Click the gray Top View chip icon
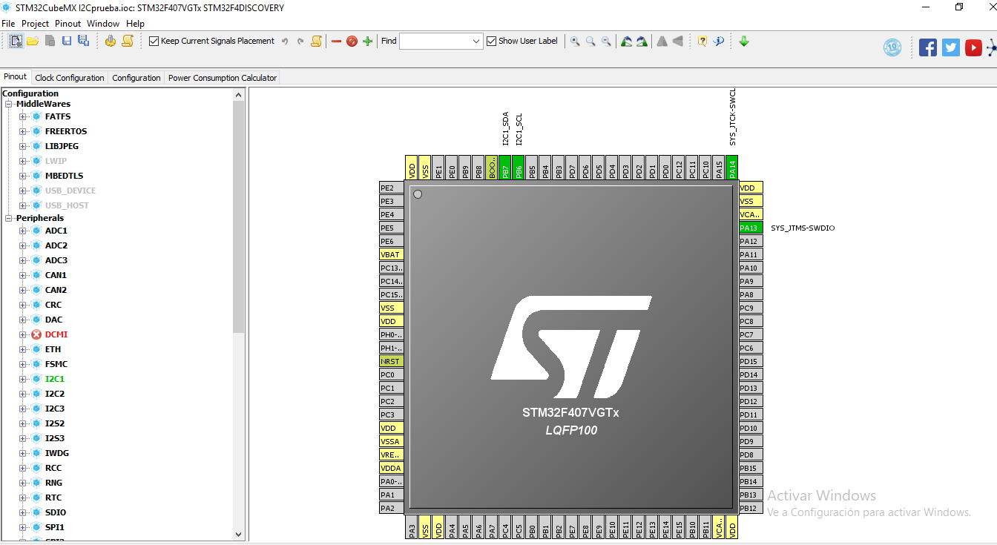This screenshot has height=545, width=997. [x=662, y=42]
